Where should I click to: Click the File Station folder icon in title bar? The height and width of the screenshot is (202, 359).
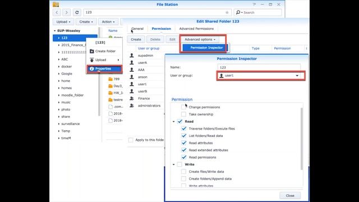(56, 4)
